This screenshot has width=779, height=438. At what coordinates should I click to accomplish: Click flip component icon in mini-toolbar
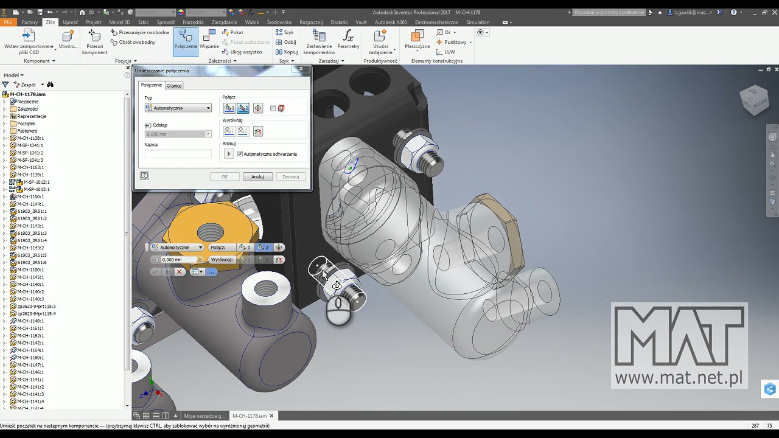pos(279,248)
